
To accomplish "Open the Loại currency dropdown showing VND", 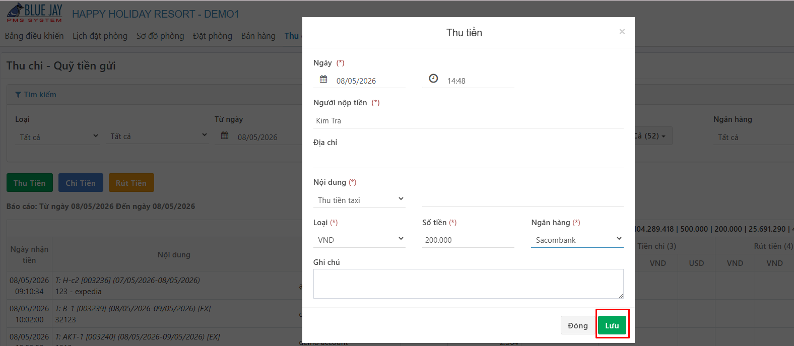I will coord(359,240).
